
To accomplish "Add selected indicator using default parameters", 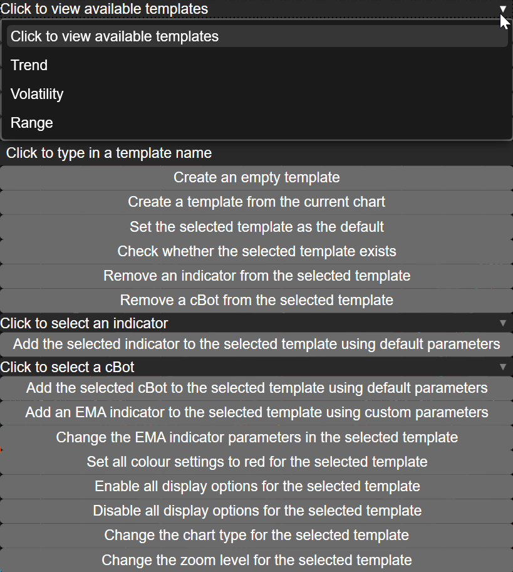I will tap(256, 344).
